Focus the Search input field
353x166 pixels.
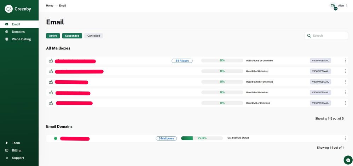pyautogui.click(x=329, y=36)
